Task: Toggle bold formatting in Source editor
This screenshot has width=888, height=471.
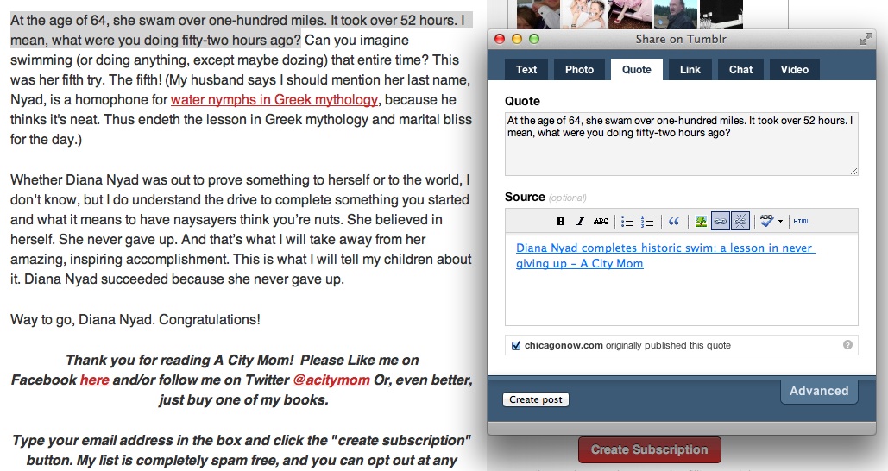Action: click(560, 222)
